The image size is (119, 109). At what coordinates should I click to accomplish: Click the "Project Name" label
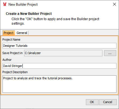[x=11, y=40]
